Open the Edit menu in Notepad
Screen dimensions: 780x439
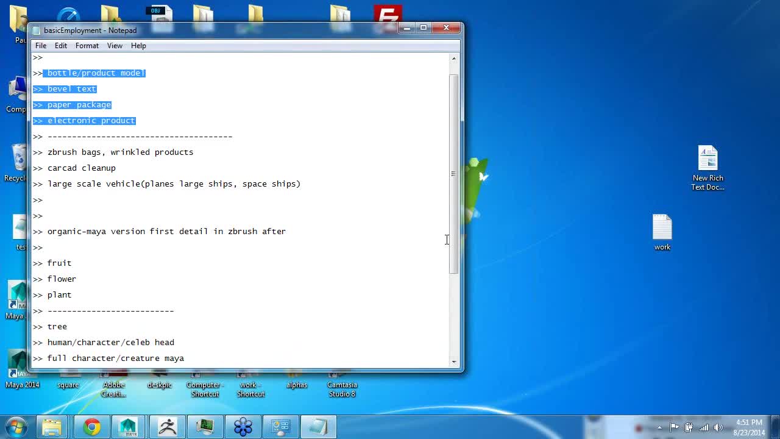61,46
